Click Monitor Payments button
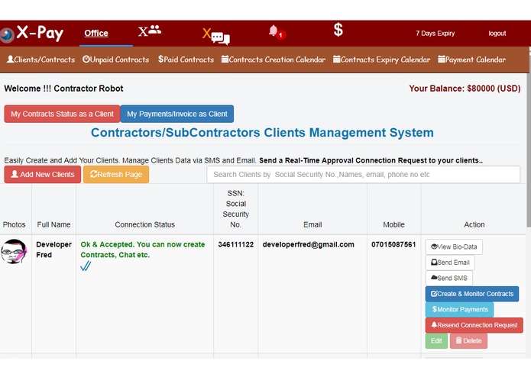This screenshot has width=531, height=377. coord(459,309)
